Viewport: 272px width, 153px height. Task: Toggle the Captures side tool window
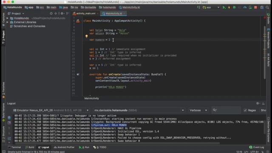pos(3,20)
